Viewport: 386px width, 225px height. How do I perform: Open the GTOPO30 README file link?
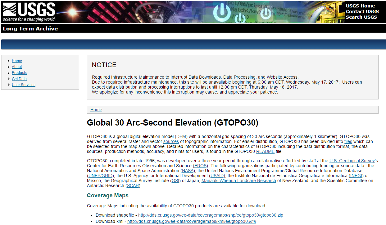coord(265,151)
